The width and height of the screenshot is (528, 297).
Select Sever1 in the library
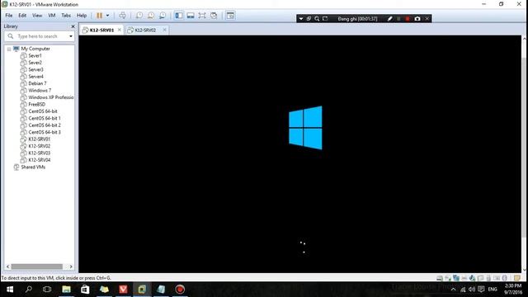(35, 55)
